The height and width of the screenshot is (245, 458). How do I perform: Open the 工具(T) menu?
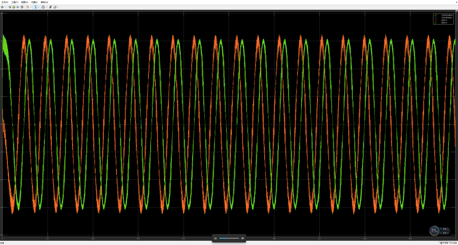click(14, 2)
